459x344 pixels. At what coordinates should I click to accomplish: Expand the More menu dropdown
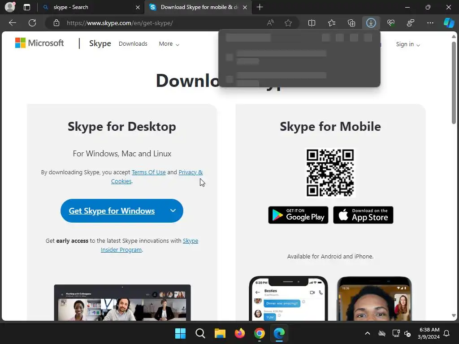pos(169,44)
